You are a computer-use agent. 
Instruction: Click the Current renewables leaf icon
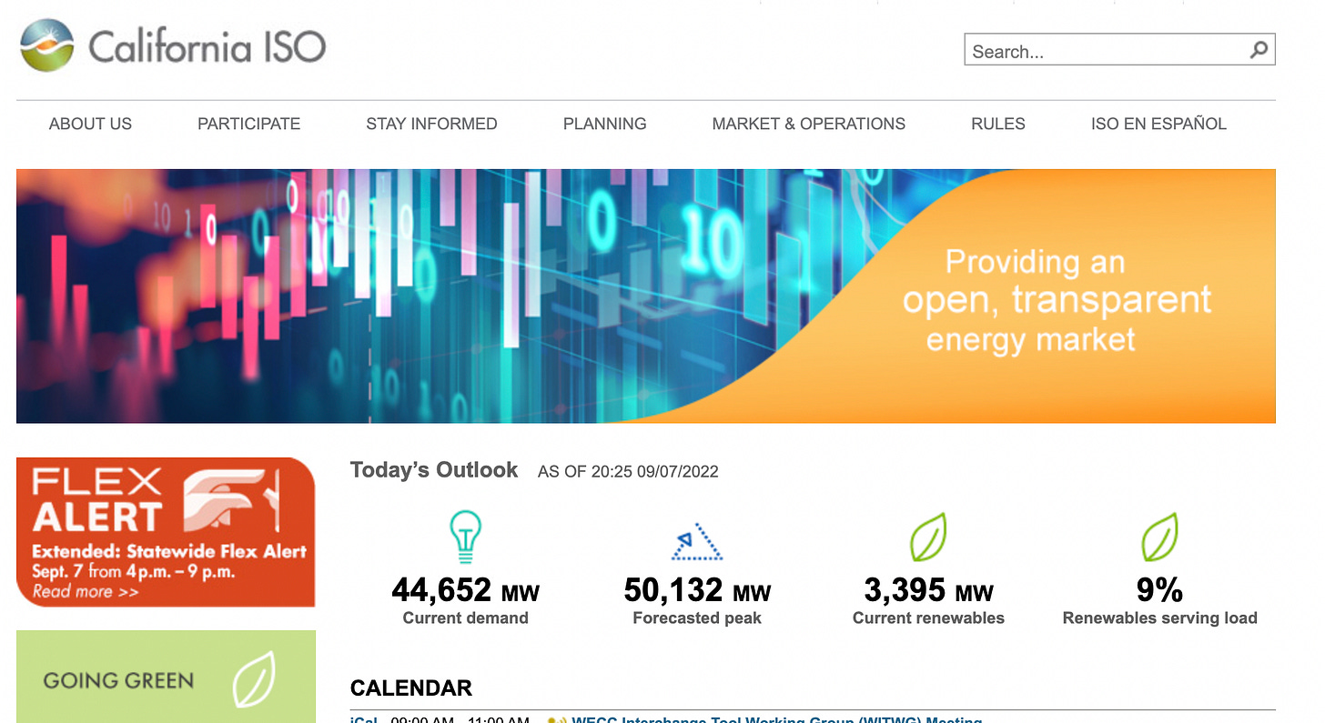928,537
